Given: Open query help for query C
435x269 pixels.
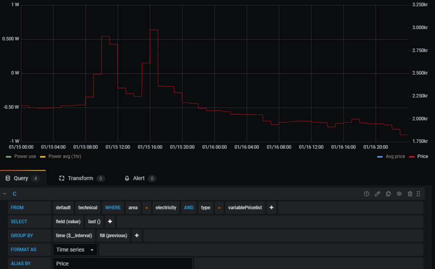Looking at the screenshot, I should [x=366, y=194].
